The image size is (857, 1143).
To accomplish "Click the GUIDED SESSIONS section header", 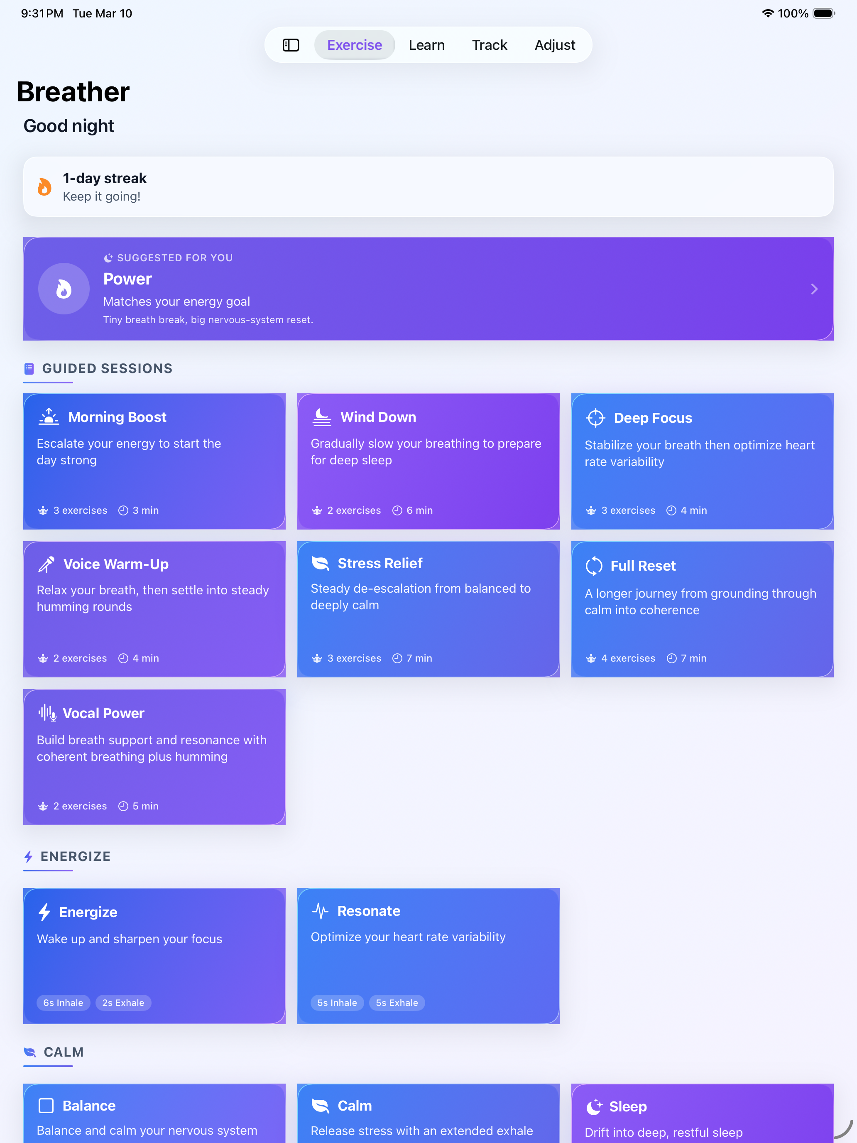I will 108,368.
